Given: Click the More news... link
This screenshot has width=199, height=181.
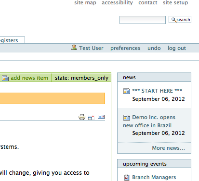Looking at the screenshot, I should point(169,148).
